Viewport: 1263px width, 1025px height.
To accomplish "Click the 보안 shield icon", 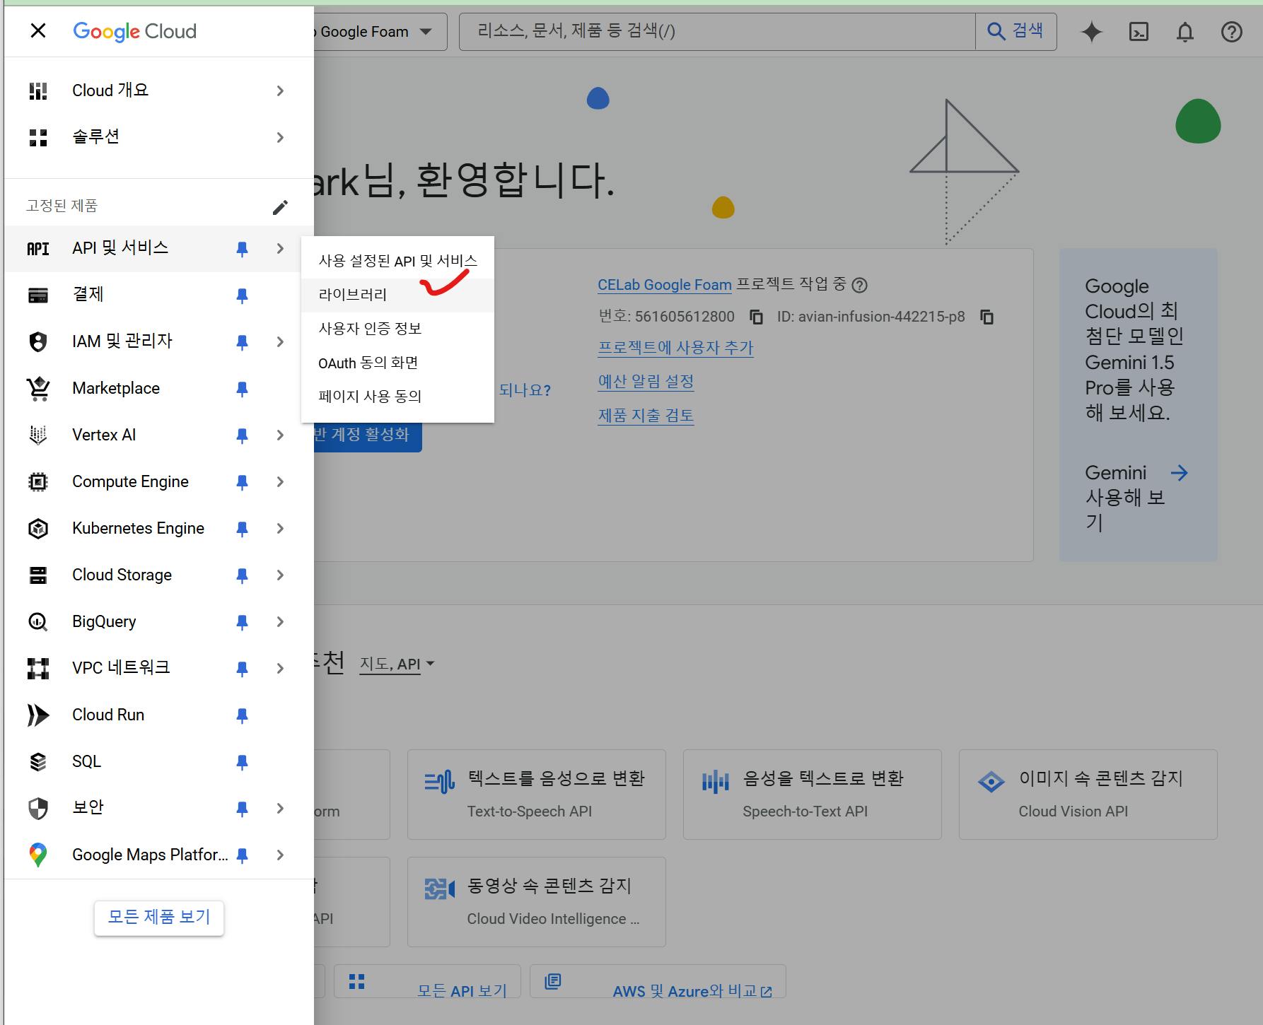I will click(x=38, y=808).
